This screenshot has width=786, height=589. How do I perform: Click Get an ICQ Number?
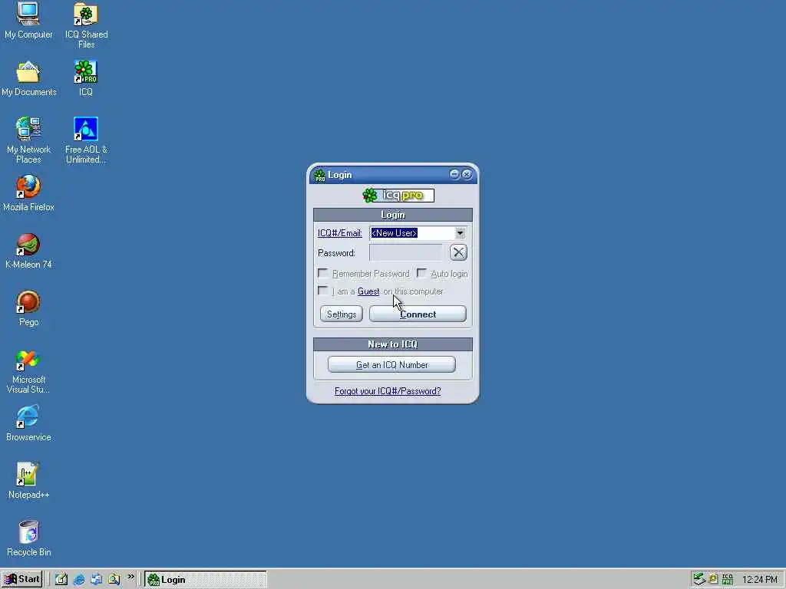click(391, 364)
